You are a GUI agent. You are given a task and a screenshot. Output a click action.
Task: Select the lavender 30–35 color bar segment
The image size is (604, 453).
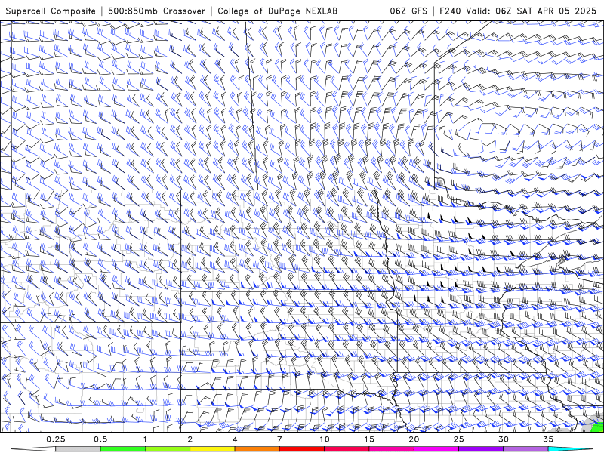tap(525, 449)
